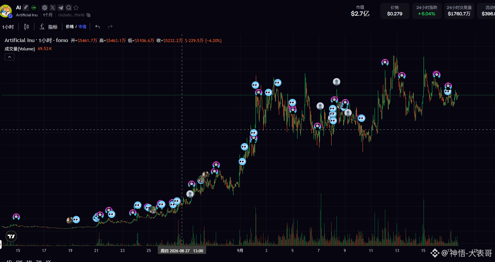The image size is (495, 262).
Task: Switch the chart to 市值 market cap mode
Action: (x=82, y=27)
